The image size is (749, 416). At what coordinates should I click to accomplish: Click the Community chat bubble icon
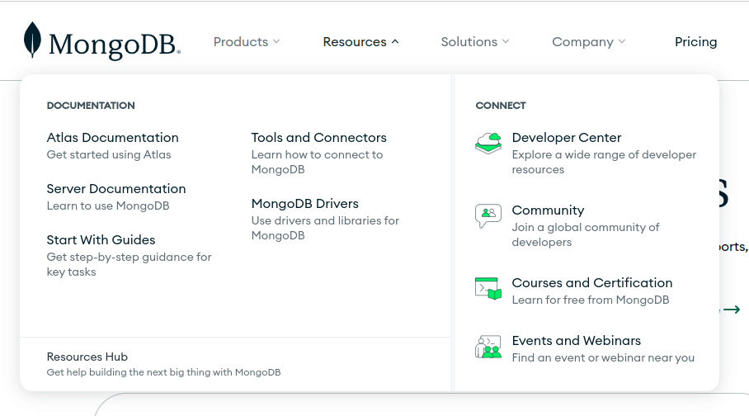[x=488, y=215]
